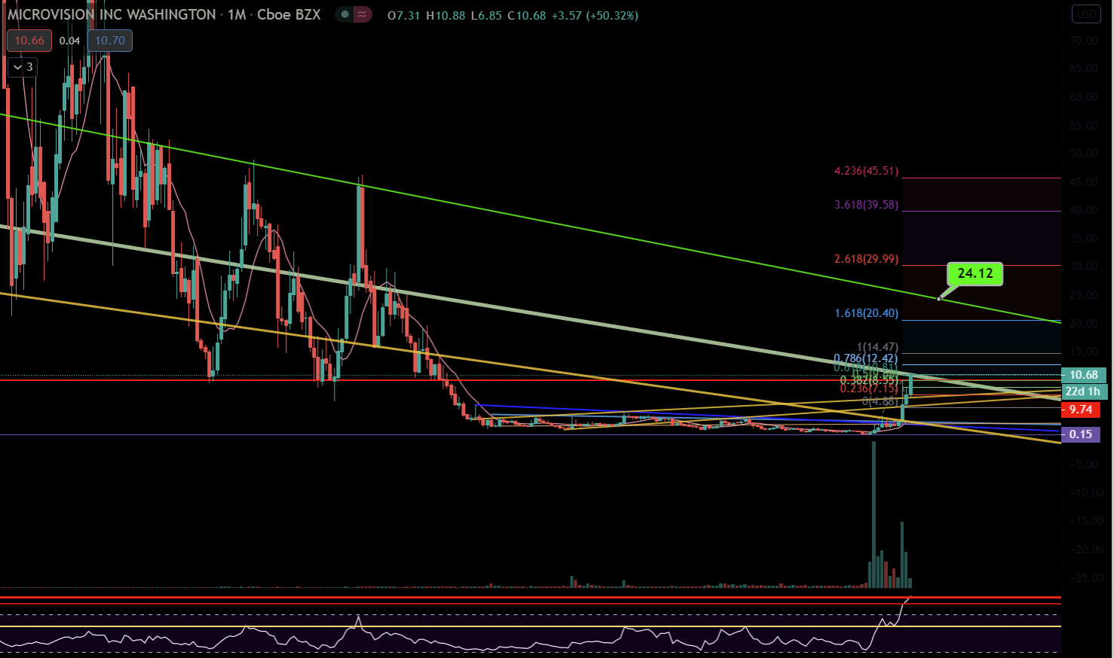
Task: Click the callout anchor point on green trendline
Action: (939, 299)
